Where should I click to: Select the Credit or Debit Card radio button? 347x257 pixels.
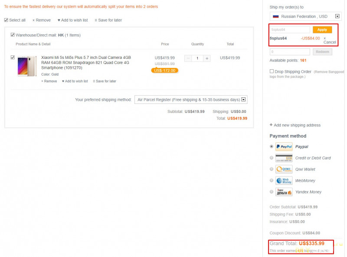click(x=272, y=157)
